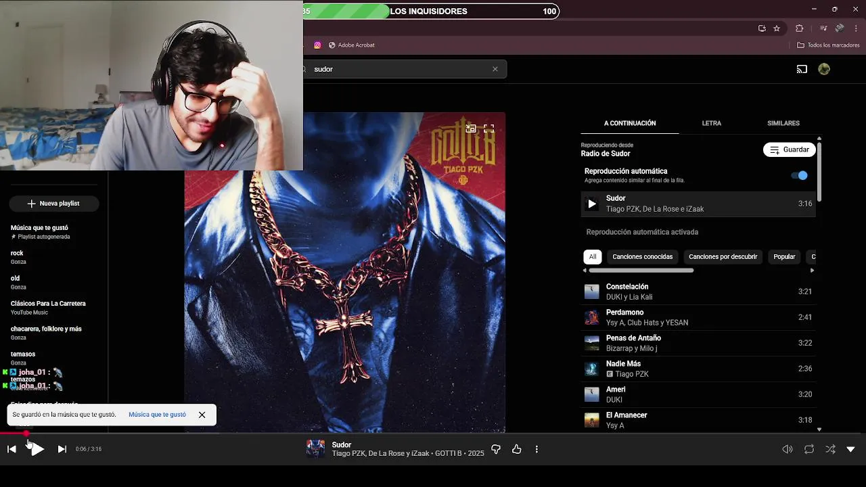This screenshot has height=487, width=866.
Task: Open the Adobe Acrobat bookmark
Action: coord(352,45)
